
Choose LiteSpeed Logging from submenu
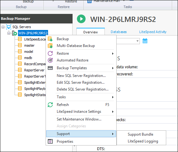point(141,141)
